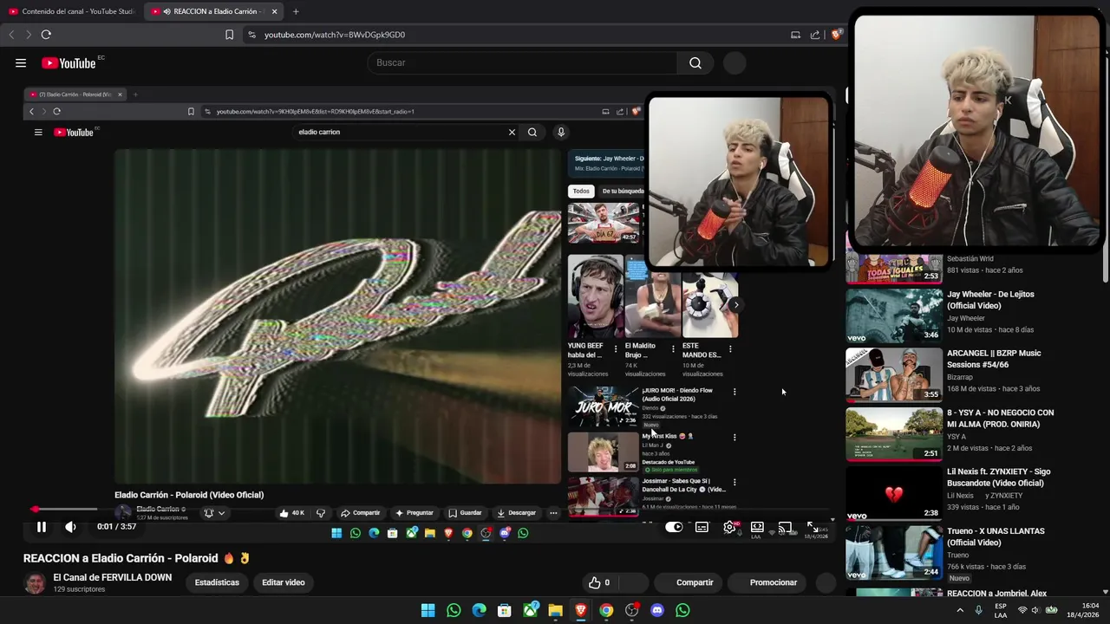Viewport: 1110px width, 624px height.
Task: Select the REACCION a Eladio Carrión tab
Action: click(x=214, y=11)
